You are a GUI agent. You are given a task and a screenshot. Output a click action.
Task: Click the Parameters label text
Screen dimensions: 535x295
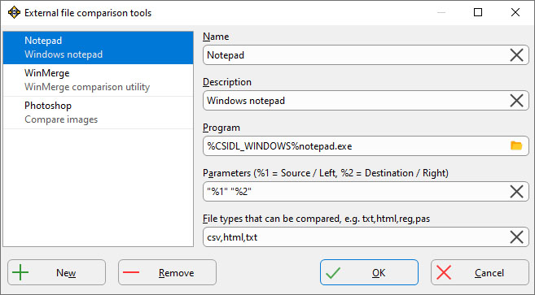click(326, 173)
